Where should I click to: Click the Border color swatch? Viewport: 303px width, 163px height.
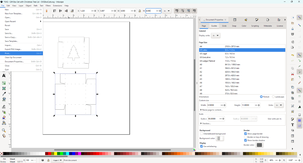pyautogui.click(x=259, y=145)
